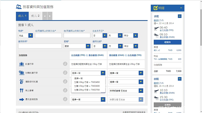
Task: Click the 航班 ZV5 flight text
Action: pyautogui.click(x=159, y=20)
